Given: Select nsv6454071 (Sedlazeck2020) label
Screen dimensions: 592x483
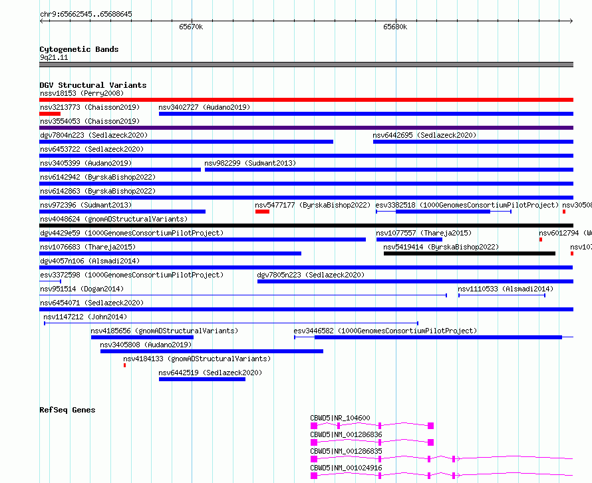Looking at the screenshot, I should (92, 303).
